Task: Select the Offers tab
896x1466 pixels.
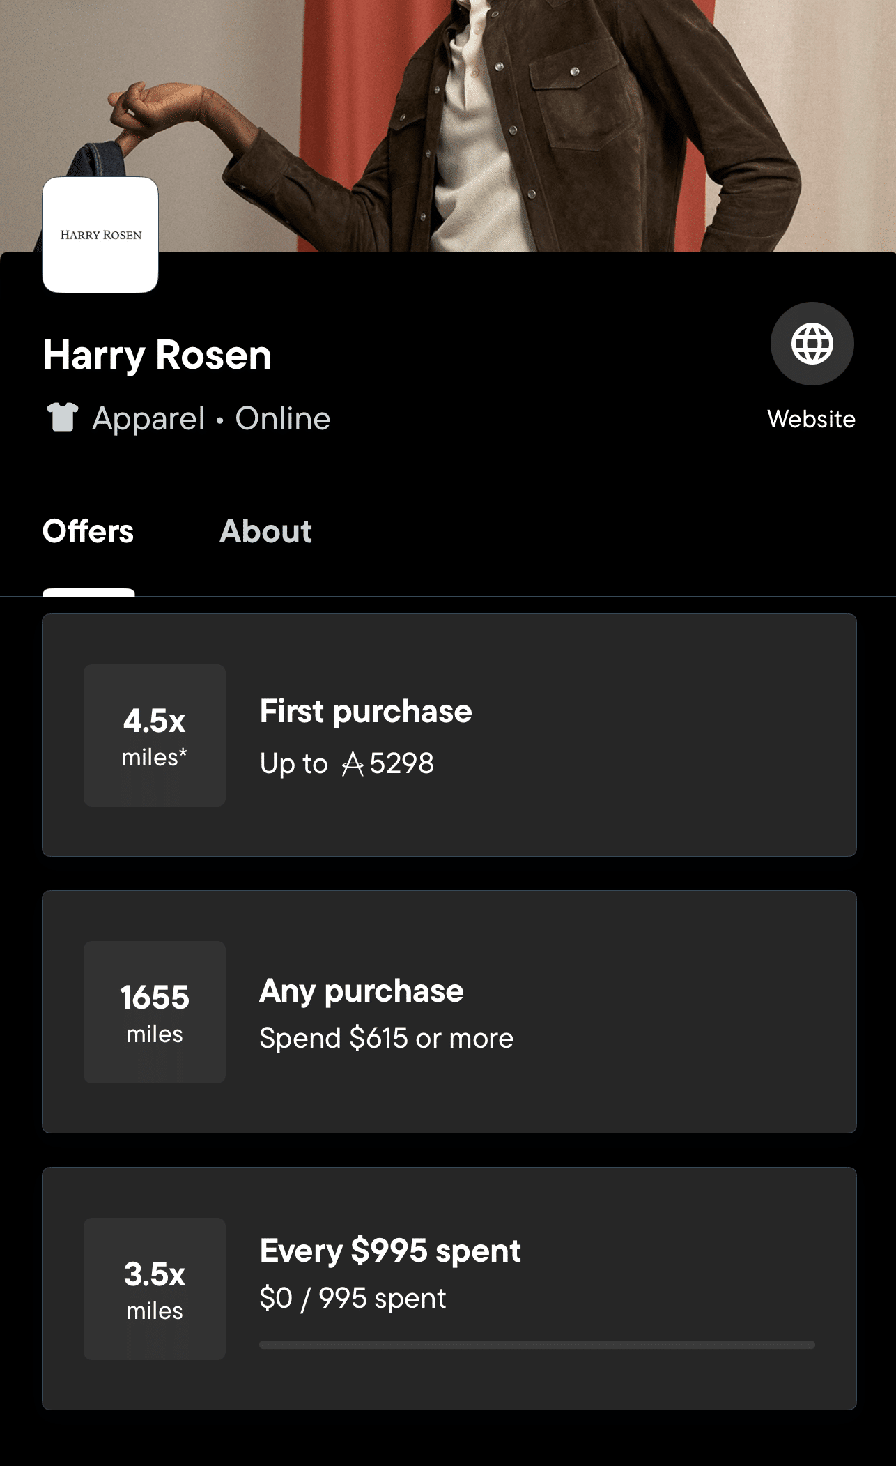Action: [x=88, y=531]
